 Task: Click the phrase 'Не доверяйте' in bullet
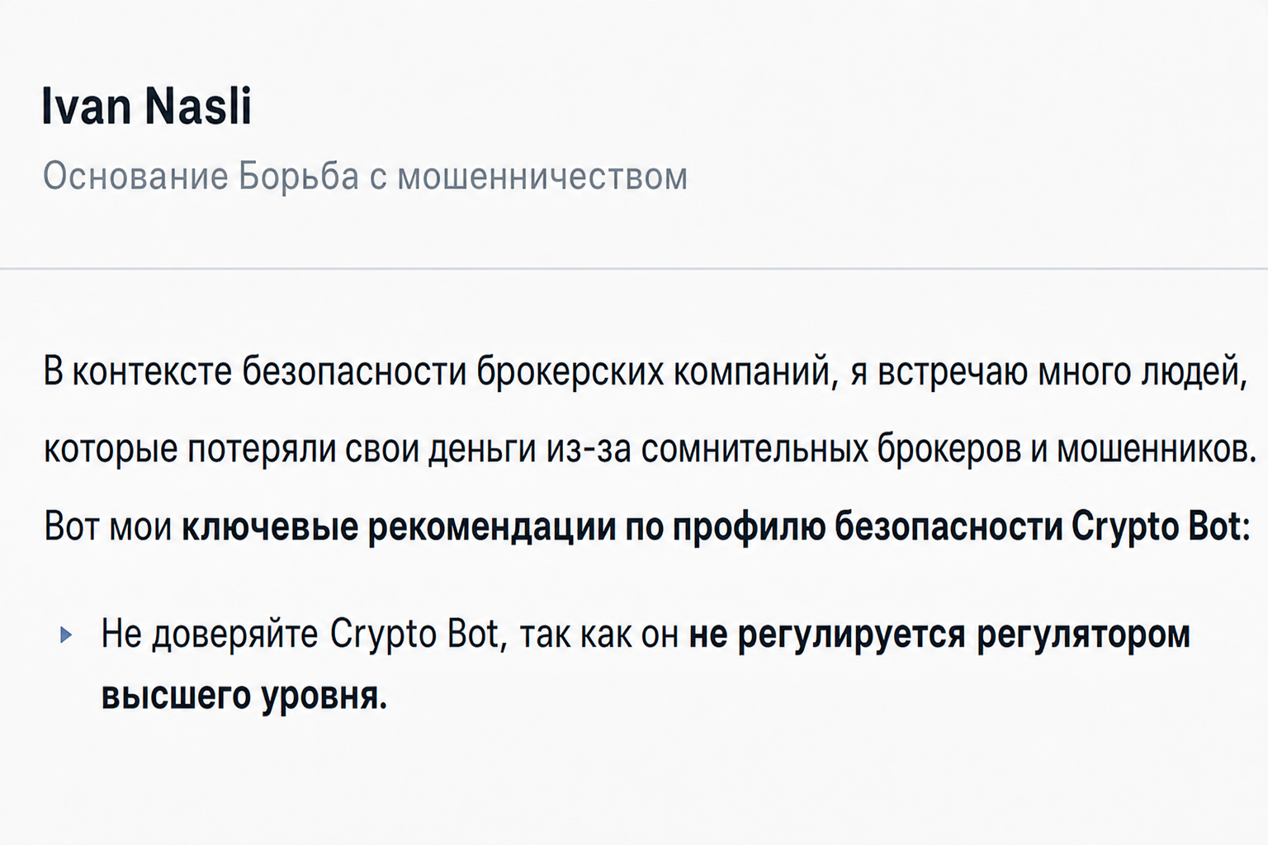(210, 635)
